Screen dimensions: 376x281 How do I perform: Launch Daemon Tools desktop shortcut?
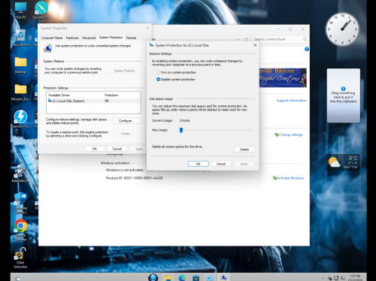tap(20, 119)
